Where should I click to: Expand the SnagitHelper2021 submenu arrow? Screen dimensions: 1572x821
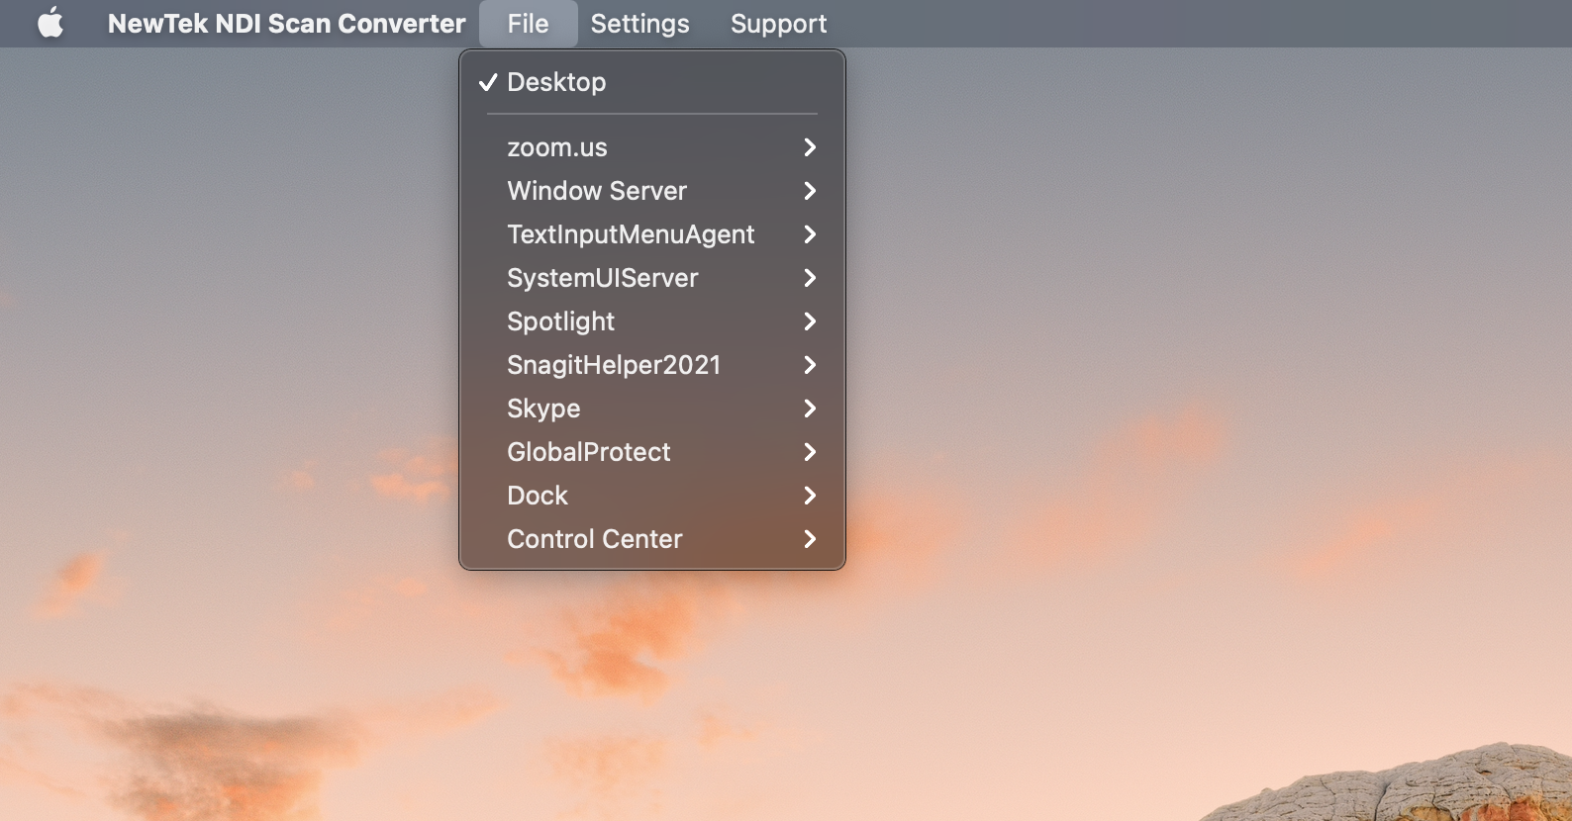tap(809, 365)
